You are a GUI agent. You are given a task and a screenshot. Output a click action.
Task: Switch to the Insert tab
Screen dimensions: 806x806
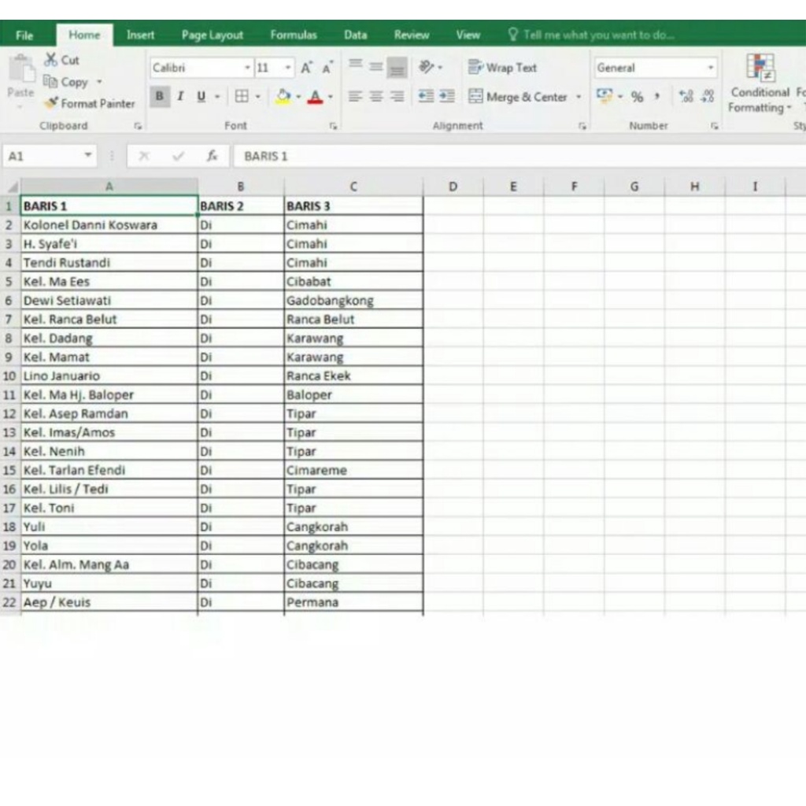pos(140,35)
